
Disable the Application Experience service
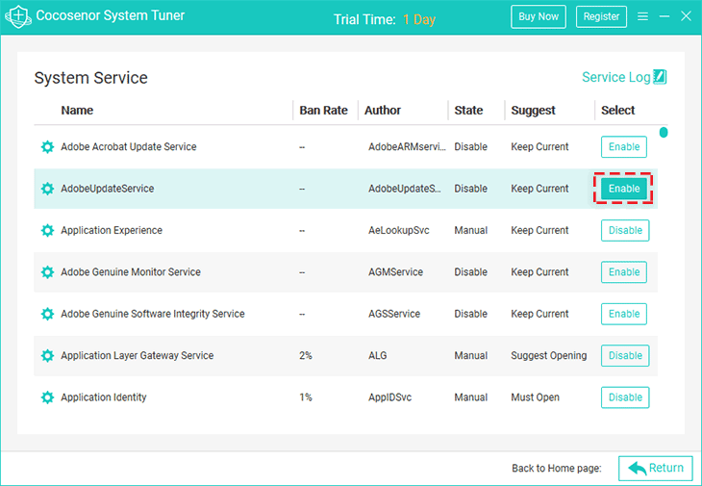tap(625, 230)
